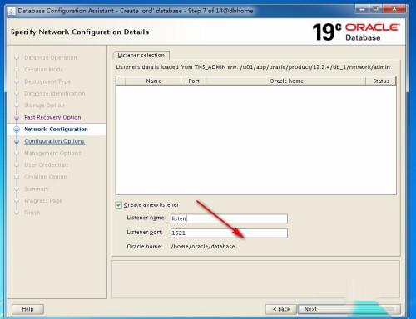Minimize the Database Configuration Assistant window
Viewport: 416px width, 319px height.
point(362,9)
